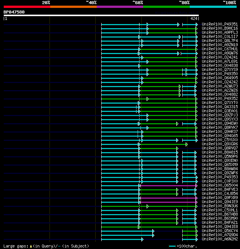Click the UniRef100_Q43315 label
240x249 pixels.
(x=220, y=107)
